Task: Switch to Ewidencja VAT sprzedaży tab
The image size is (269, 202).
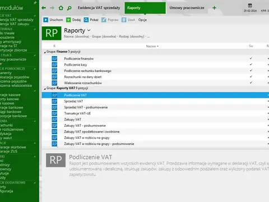Action: coord(99,8)
